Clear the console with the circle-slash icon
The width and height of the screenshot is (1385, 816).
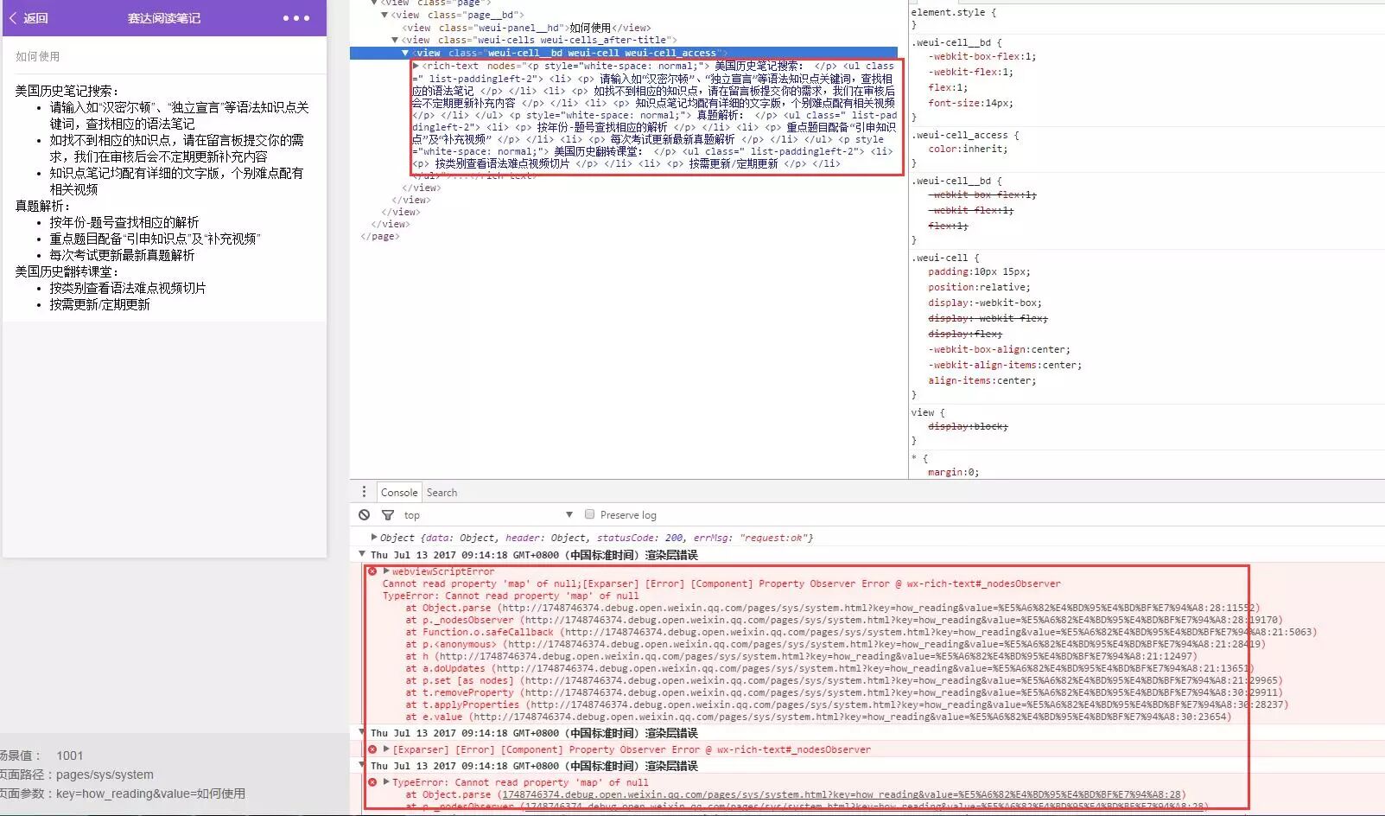pos(365,515)
